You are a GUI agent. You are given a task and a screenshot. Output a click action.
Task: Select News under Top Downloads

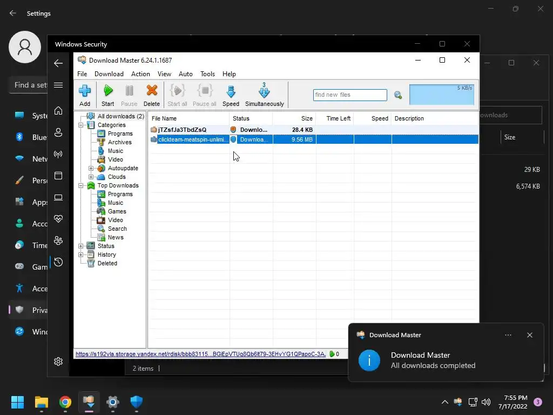[x=116, y=238]
